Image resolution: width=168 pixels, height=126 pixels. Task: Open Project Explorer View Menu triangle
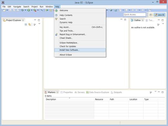[39, 24]
